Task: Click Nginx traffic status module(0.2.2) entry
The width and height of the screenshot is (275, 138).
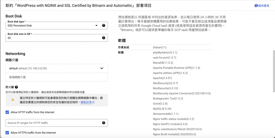Action: (173, 119)
